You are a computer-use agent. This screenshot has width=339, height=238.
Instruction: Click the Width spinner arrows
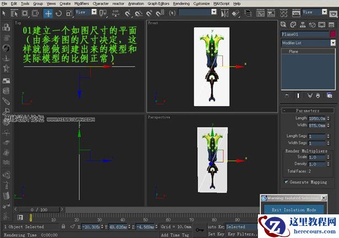tap(328, 125)
